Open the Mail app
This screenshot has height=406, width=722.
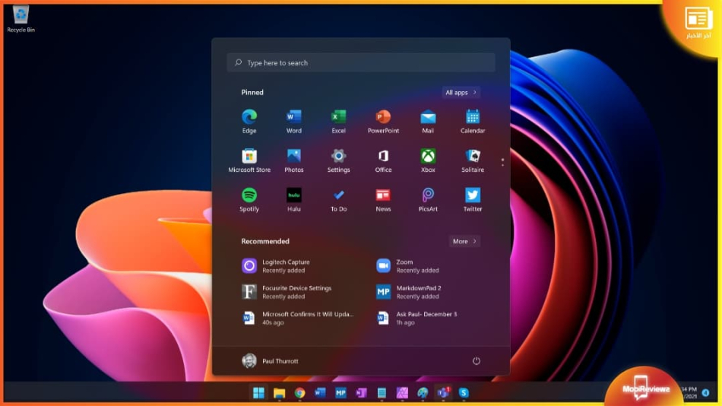tap(428, 122)
